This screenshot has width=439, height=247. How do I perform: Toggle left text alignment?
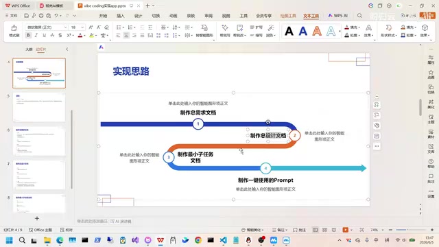[118, 35]
